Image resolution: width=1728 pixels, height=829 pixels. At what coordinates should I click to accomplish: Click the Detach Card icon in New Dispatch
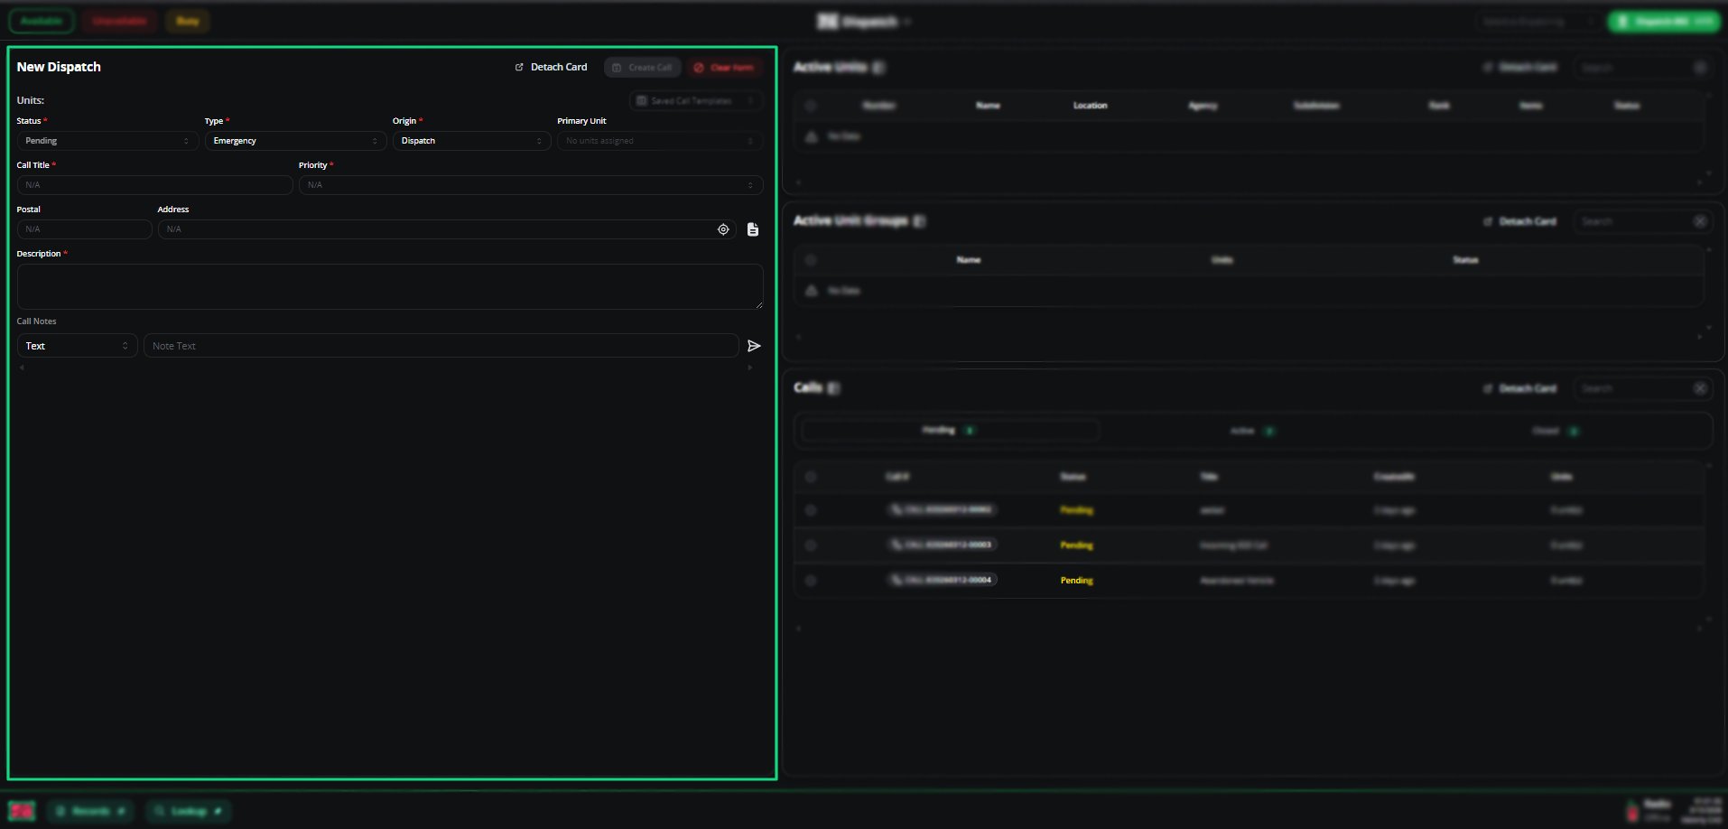pos(519,68)
